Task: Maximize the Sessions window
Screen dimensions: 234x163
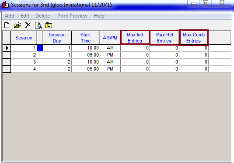Action: [x=206, y=4]
